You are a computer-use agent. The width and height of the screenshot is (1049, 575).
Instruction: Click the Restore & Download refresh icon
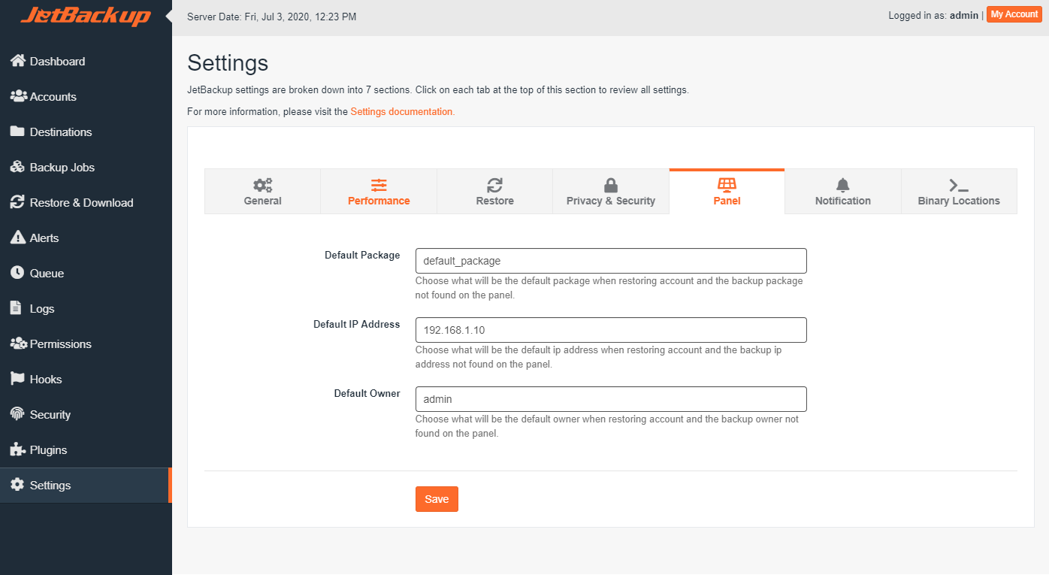(x=17, y=202)
